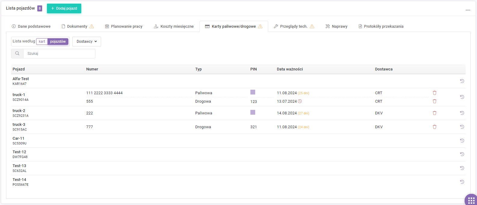Click the Pojazd column header

[19, 69]
